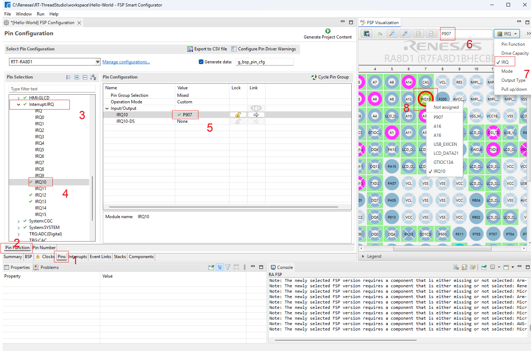This screenshot has height=351, width=531.
Task: Click the zoom out magnifier icon
Action: tap(392, 33)
